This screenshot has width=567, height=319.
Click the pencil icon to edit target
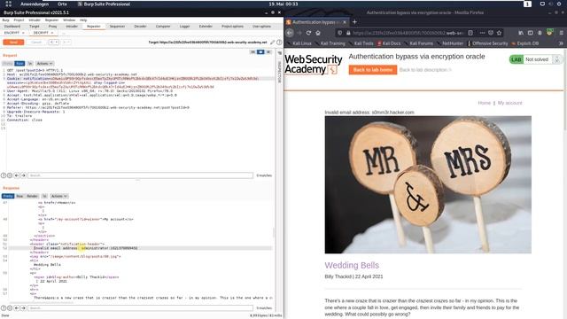pyautogui.click(x=272, y=43)
